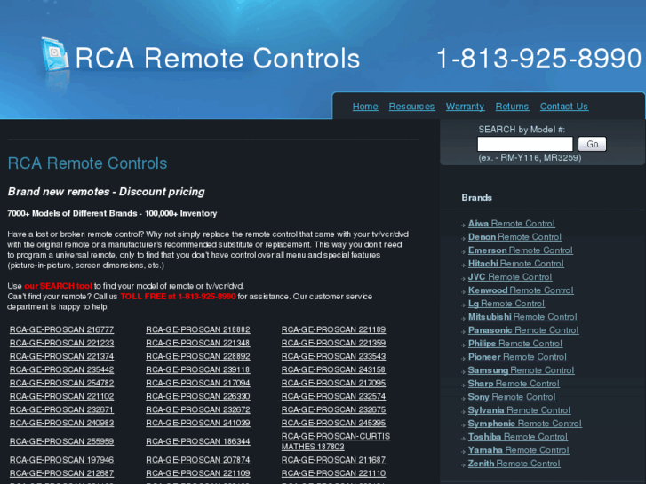Viewport: 646px width, 484px height.
Task: Open Zenith Remote Control brand link
Action: tap(514, 464)
